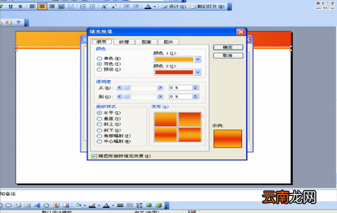Insert WordArt from the drawing toolbar
Viewport: 337px width, 213px height.
[x=37, y=205]
